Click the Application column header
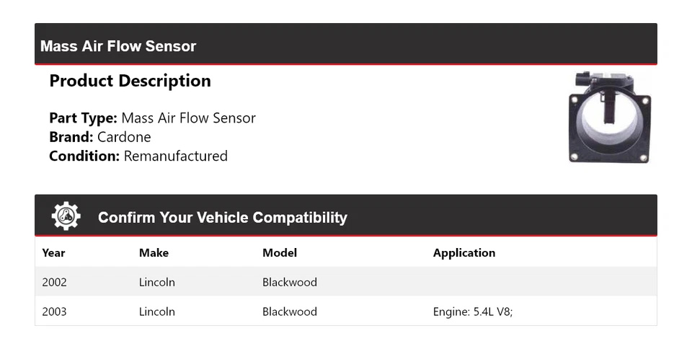Viewport: 692px width, 349px height. pyautogui.click(x=463, y=253)
